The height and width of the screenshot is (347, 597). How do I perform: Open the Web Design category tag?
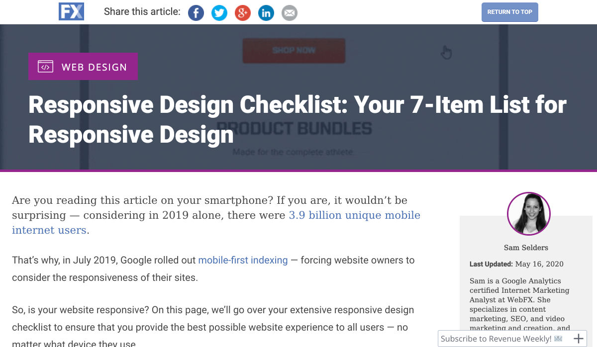point(83,67)
